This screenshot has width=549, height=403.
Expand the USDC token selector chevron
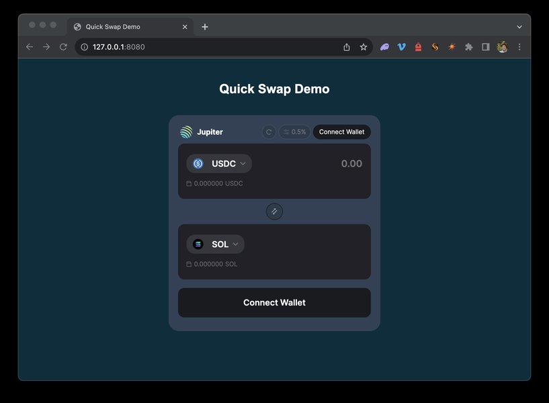pos(243,163)
